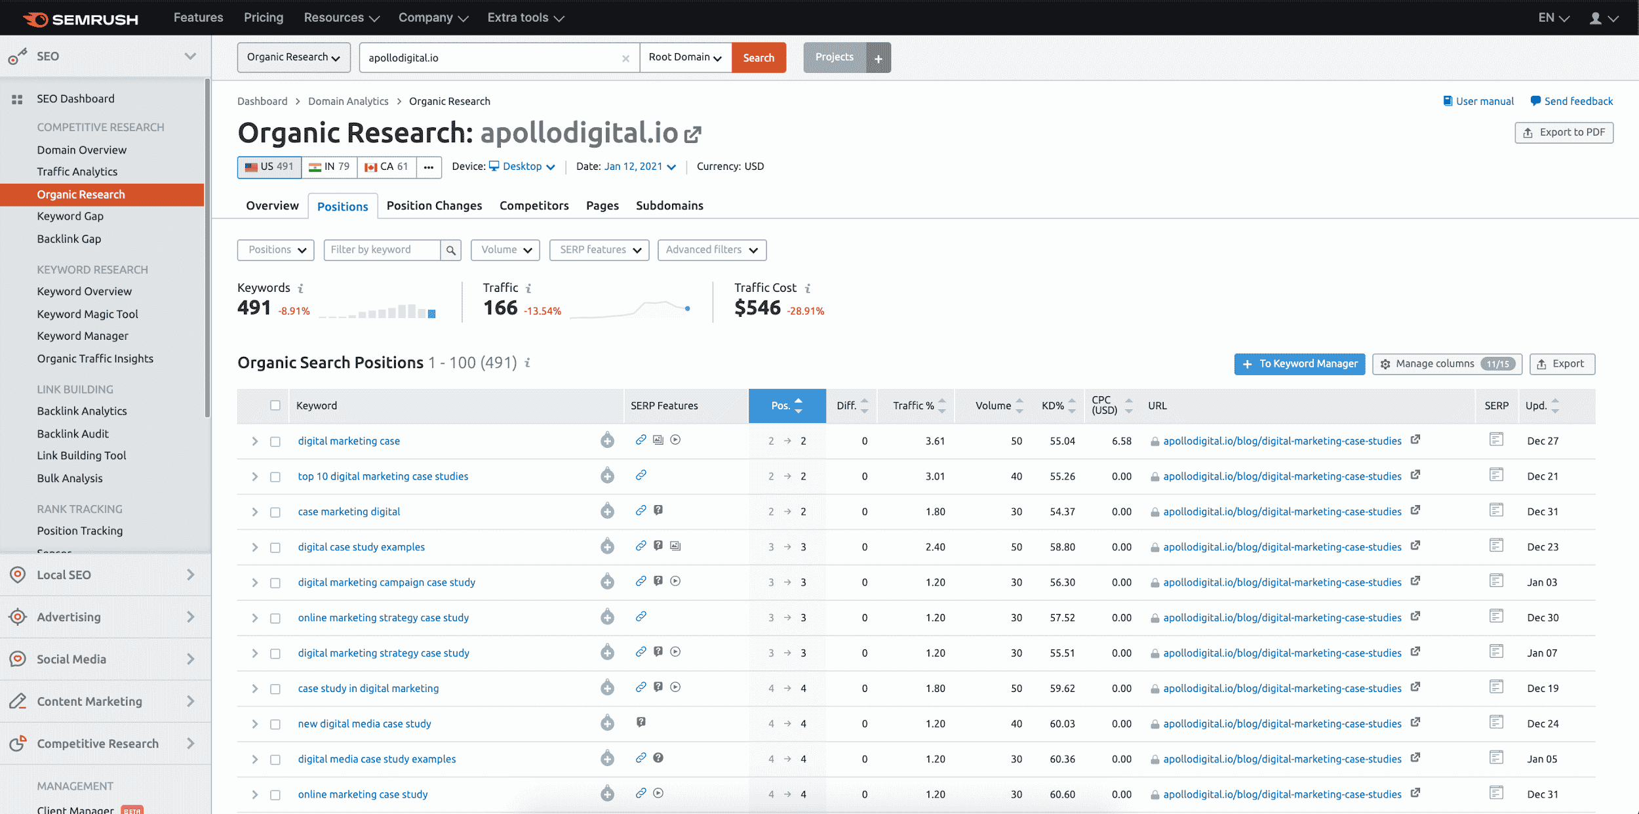Switch to the Overview tab

[272, 206]
